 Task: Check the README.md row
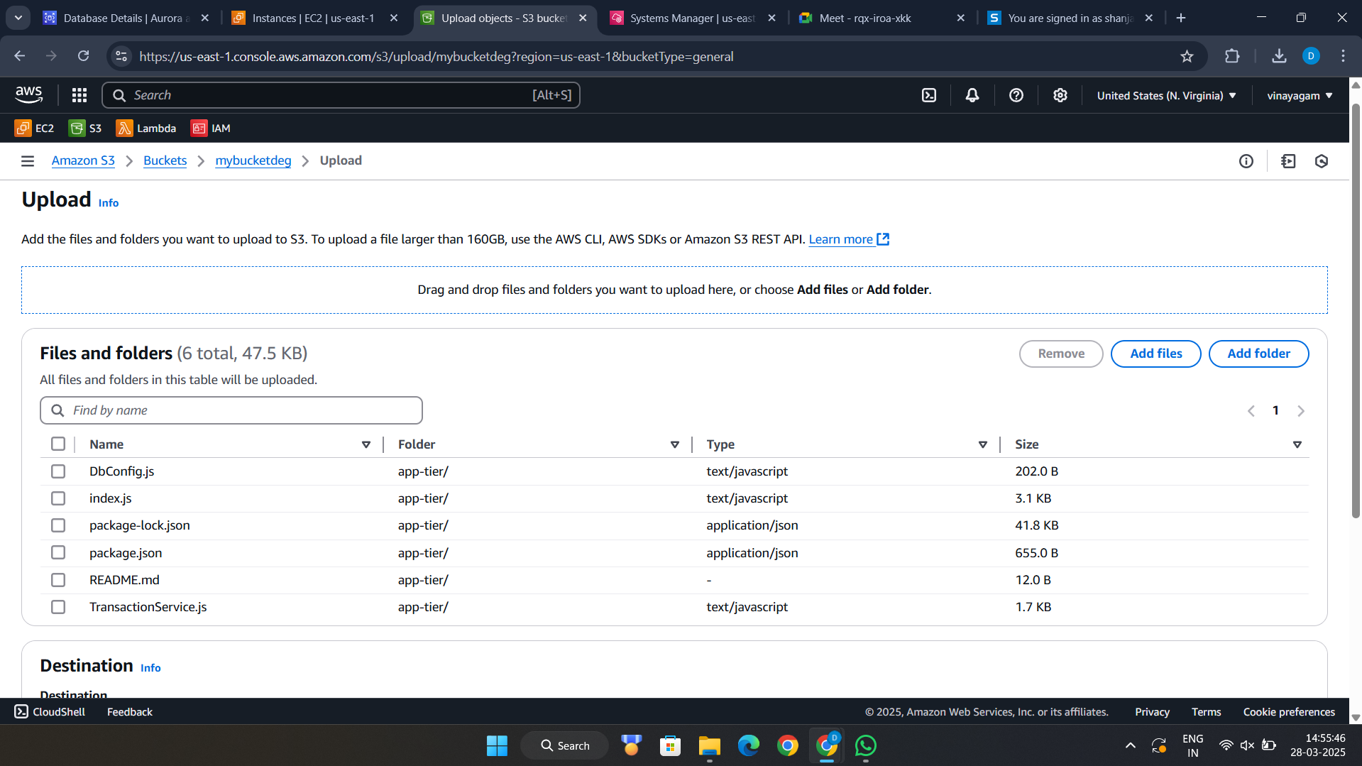click(x=58, y=580)
